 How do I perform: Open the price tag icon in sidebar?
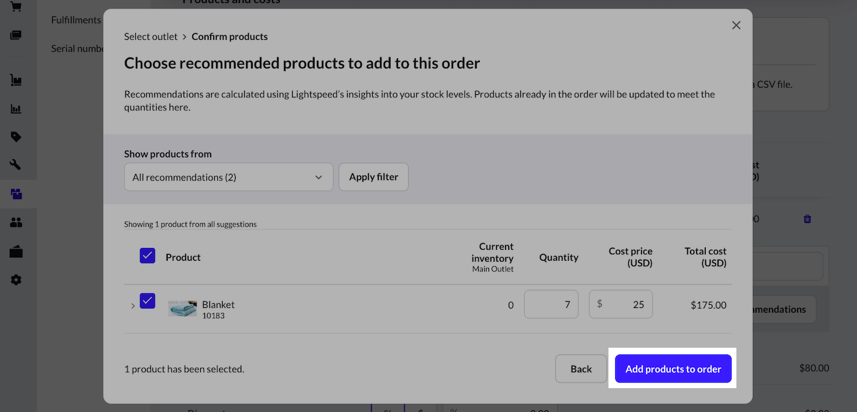coord(16,137)
